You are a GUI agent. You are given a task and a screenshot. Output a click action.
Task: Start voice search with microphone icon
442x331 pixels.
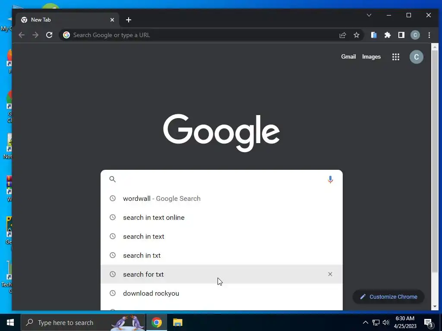coord(330,179)
